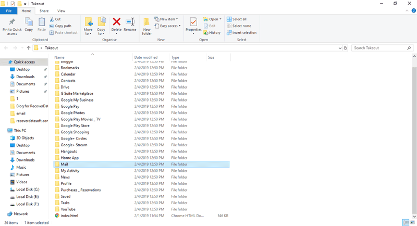Click the Copy ribbon icon
Screen dimensions: 417x226
point(29,24)
